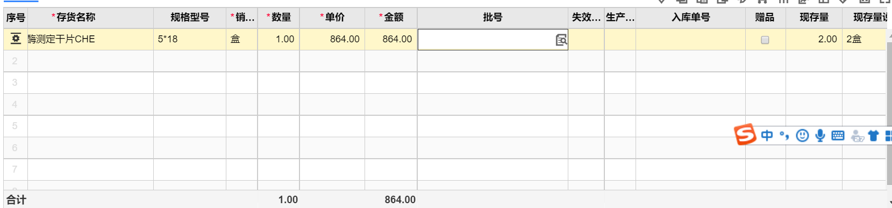Toggle Sogou Chinese/English mode 中
Viewport: 892px width, 208px height.
(767, 136)
